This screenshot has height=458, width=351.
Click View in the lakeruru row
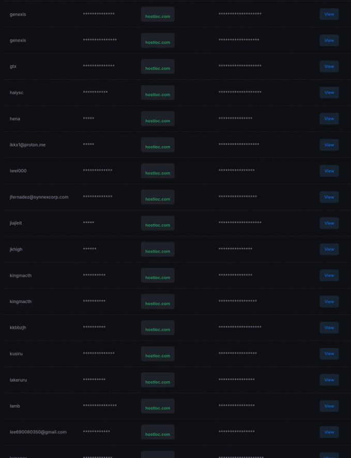click(329, 380)
